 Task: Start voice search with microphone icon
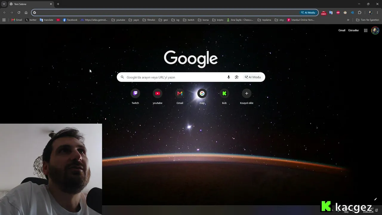pos(229,77)
